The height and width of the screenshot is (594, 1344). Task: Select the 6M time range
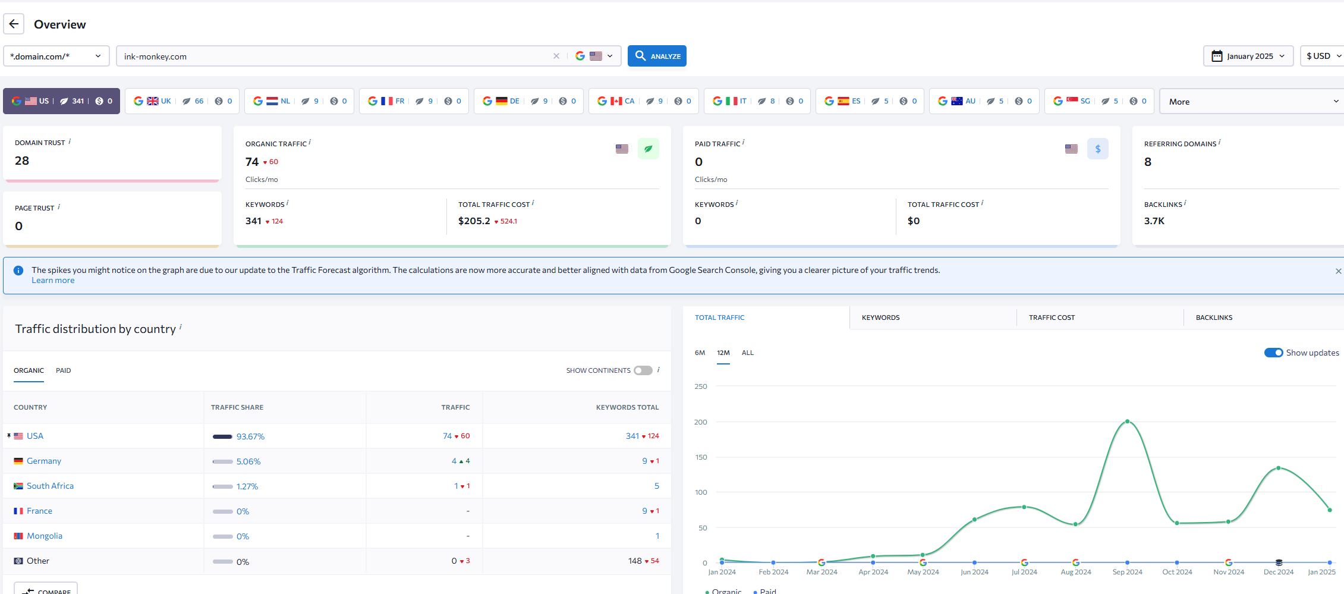[x=700, y=353]
